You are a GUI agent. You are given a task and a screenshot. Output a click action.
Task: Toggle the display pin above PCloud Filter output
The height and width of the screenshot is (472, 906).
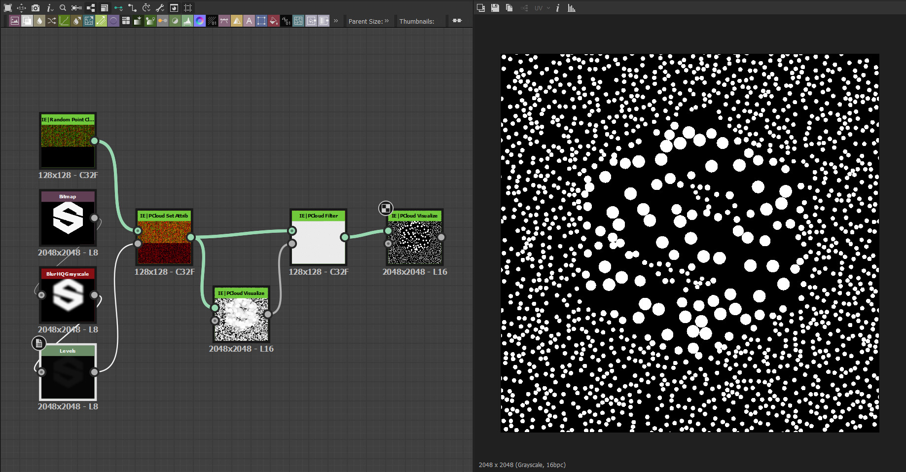point(385,208)
